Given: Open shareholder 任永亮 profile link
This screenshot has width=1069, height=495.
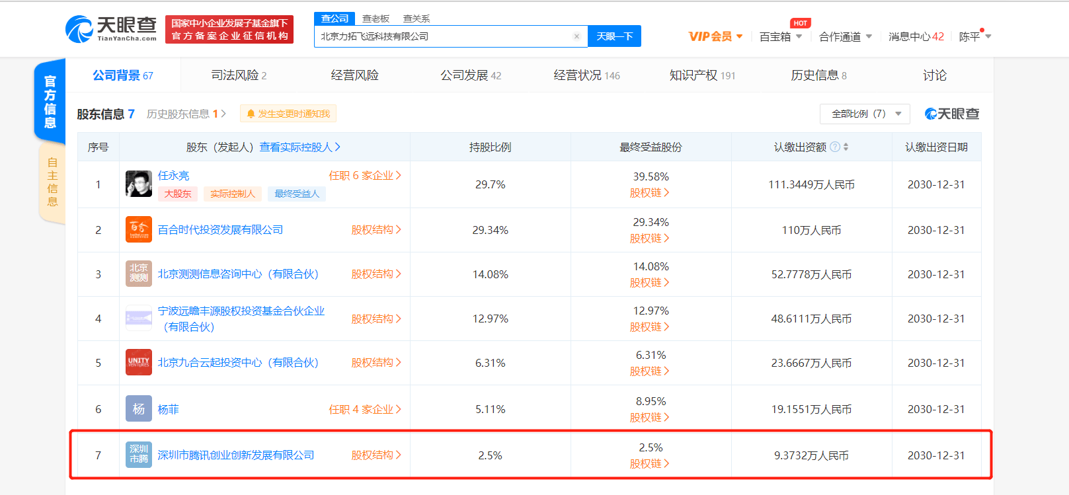Looking at the screenshot, I should pyautogui.click(x=173, y=175).
